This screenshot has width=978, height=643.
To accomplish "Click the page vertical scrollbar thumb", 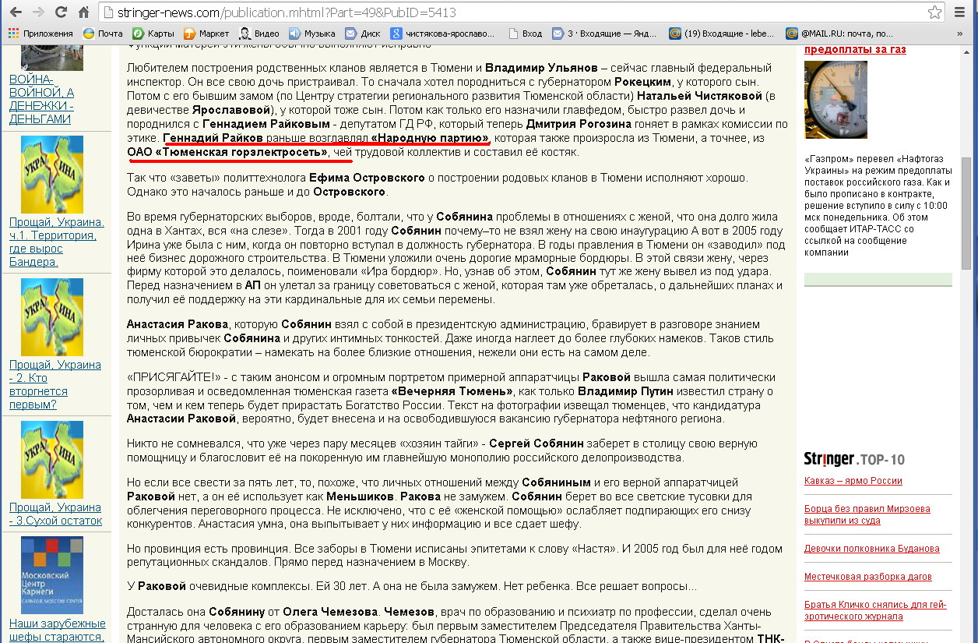I will (967, 213).
